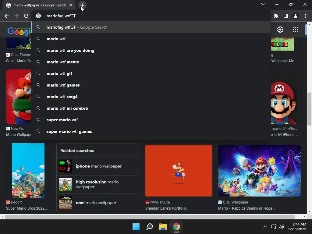The height and width of the screenshot is (234, 312).
Task: Select 'mariofag wtfGT - Google Search' suggestion
Action: click(151, 27)
